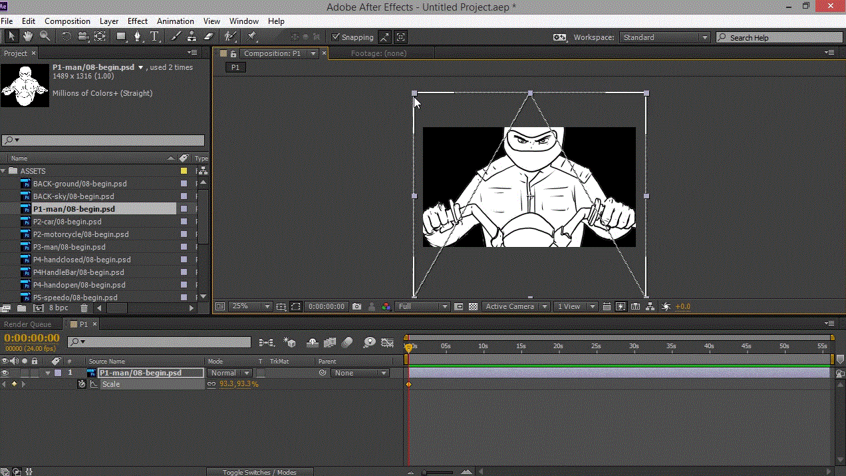The height and width of the screenshot is (476, 846).
Task: Click the Brainstorm lightbulb icon
Action: 369,342
